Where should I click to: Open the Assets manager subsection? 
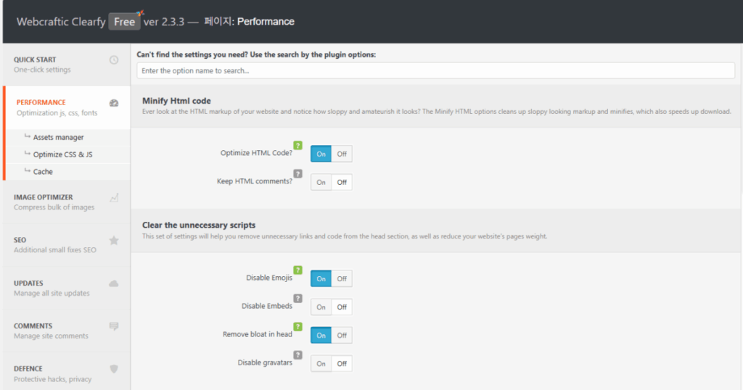point(58,137)
